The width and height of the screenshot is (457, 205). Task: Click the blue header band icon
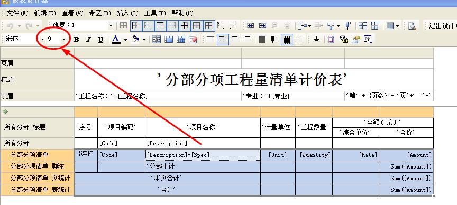169,40
